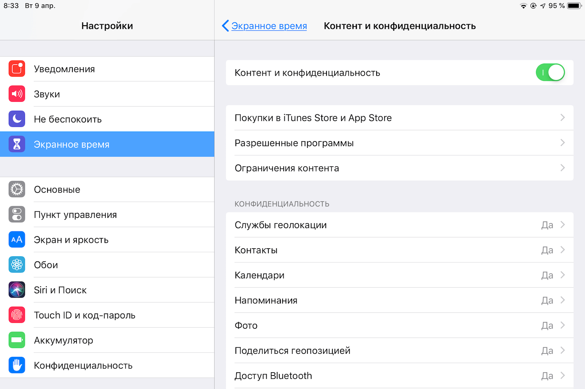The height and width of the screenshot is (389, 585).
Task: Tap the Контент и конфиденциальность page title
Action: (400, 26)
